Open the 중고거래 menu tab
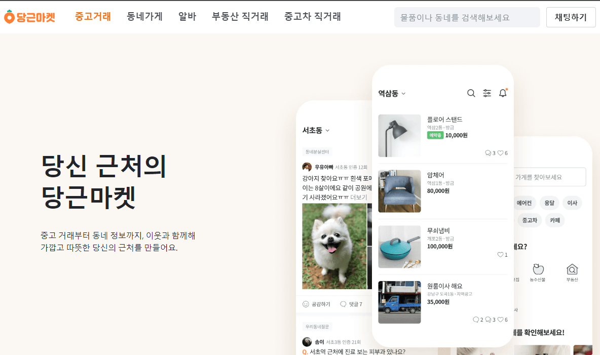This screenshot has height=355, width=600. point(93,16)
